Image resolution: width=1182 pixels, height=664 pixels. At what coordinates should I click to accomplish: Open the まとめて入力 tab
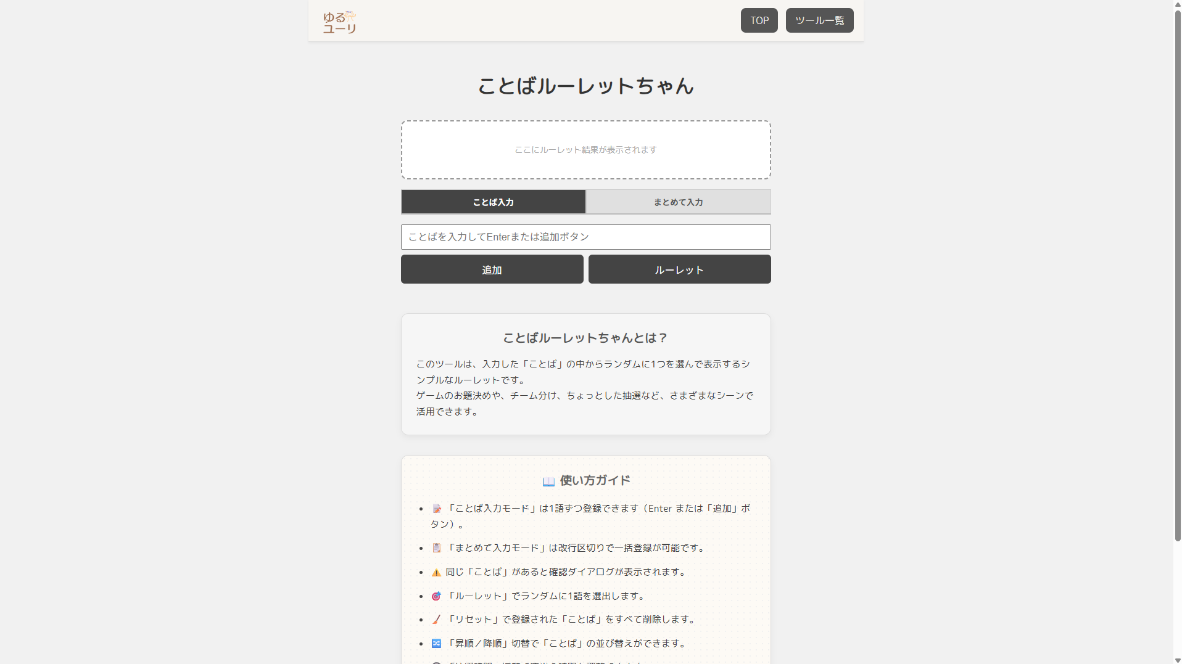(678, 202)
